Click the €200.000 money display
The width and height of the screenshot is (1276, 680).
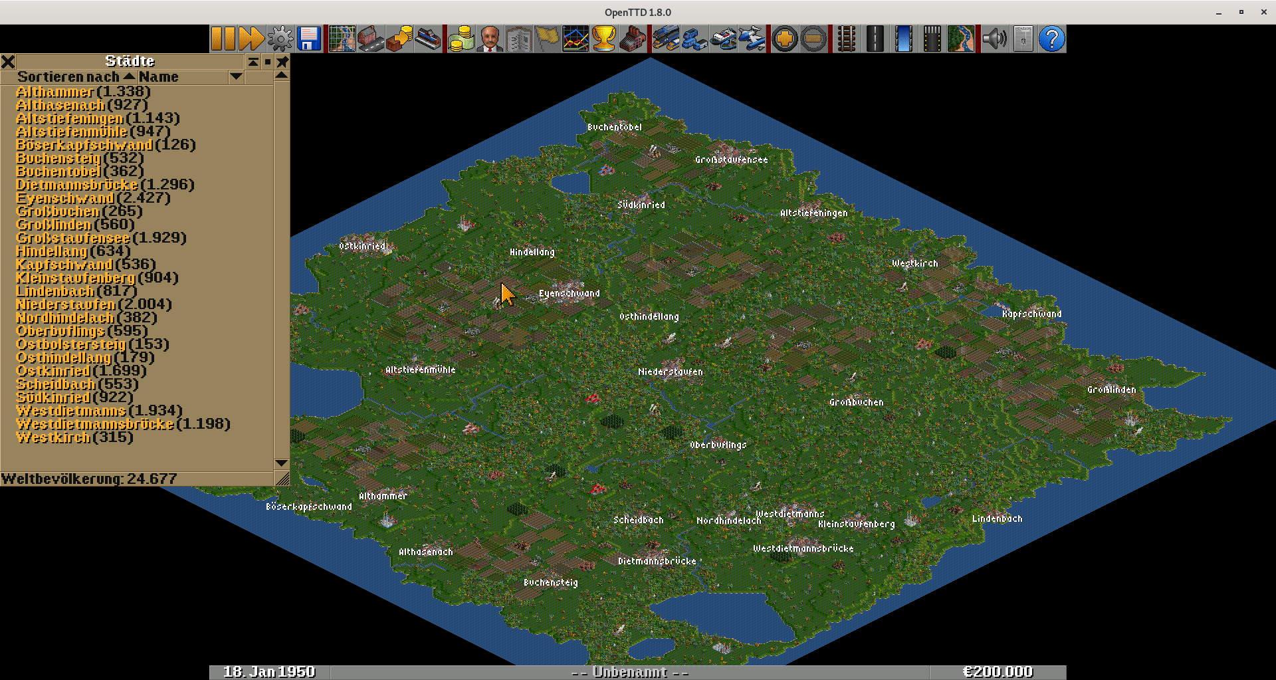(998, 672)
